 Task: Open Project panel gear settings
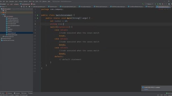point(29,7)
